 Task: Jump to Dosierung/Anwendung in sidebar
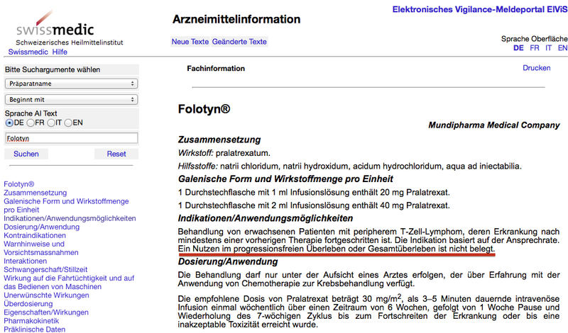[41, 227]
